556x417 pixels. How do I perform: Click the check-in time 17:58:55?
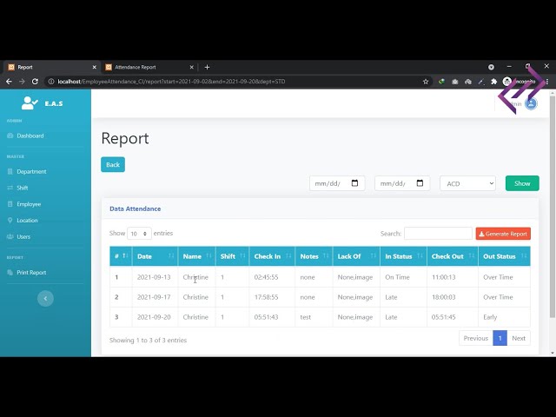click(x=266, y=297)
